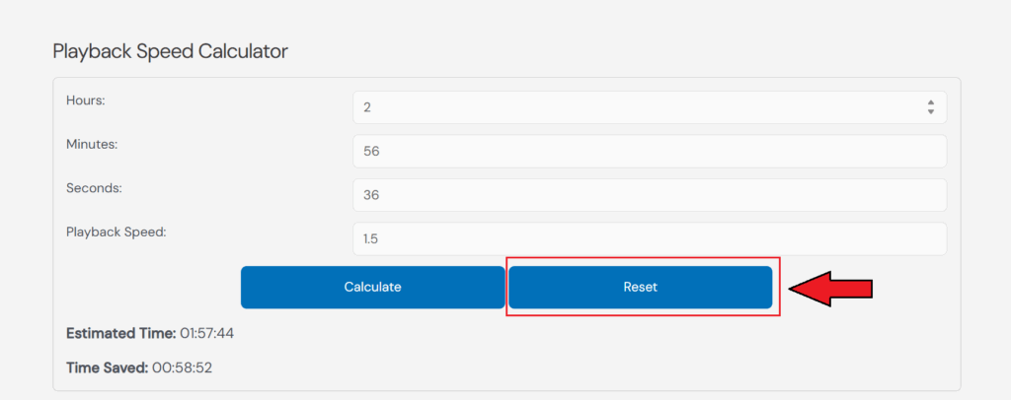Click into the Minutes input field
This screenshot has width=1011, height=400.
(649, 152)
